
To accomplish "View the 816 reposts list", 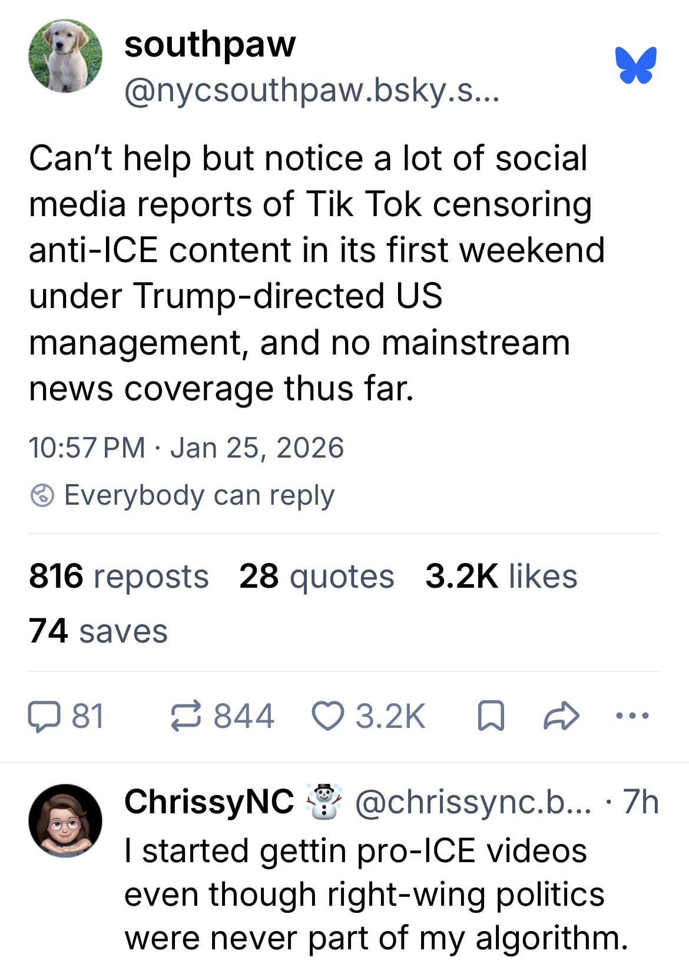I will [118, 576].
